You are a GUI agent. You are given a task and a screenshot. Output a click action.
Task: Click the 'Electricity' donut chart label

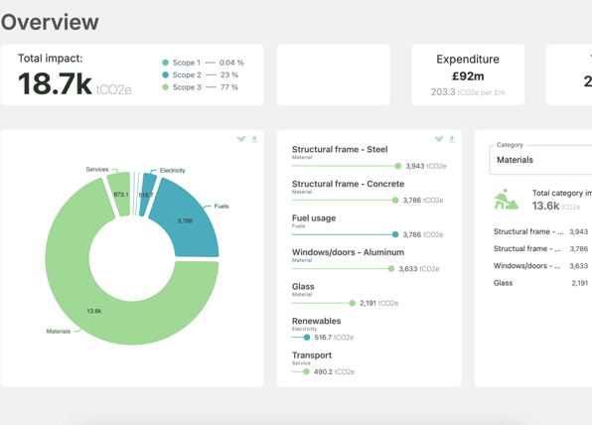(x=173, y=170)
